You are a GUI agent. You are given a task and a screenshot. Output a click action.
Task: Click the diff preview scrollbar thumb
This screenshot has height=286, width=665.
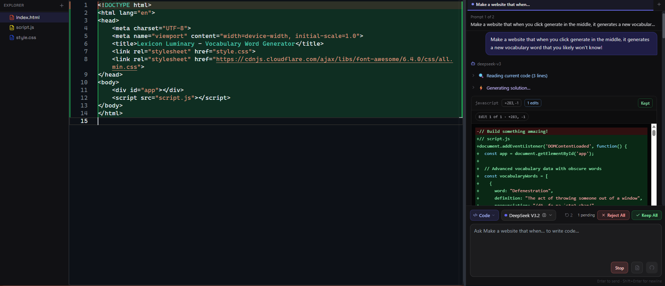pos(654,133)
